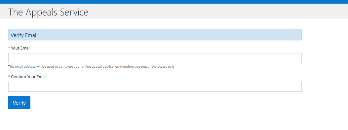Click the email access helper text
This screenshot has height=130, width=348.
point(91,67)
